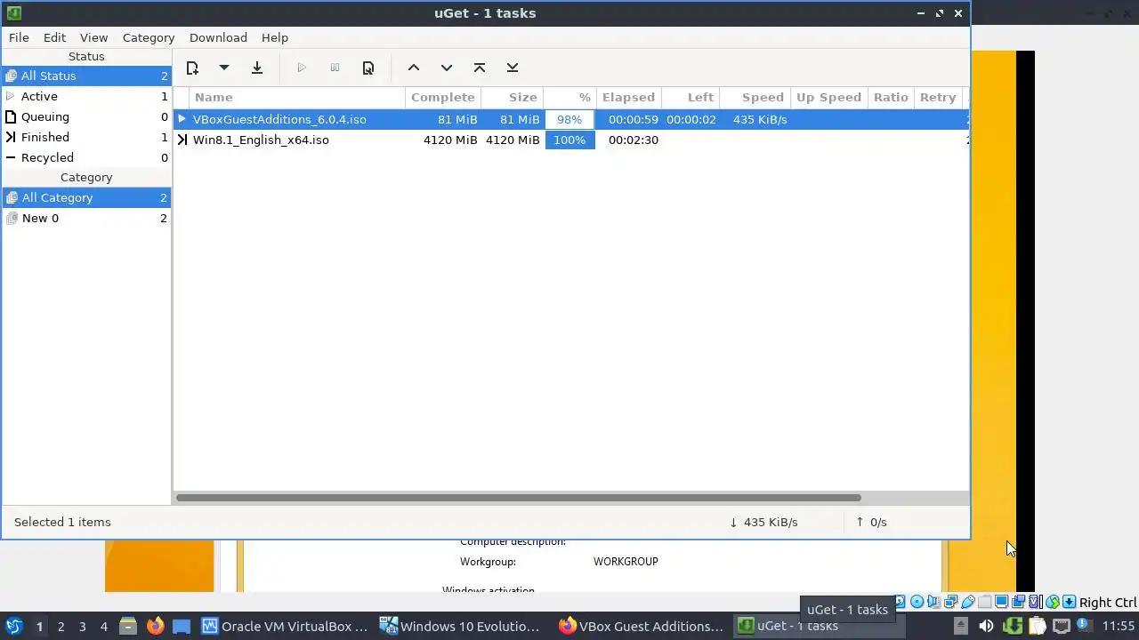Move selected download down one
1139x640 pixels.
tap(447, 68)
